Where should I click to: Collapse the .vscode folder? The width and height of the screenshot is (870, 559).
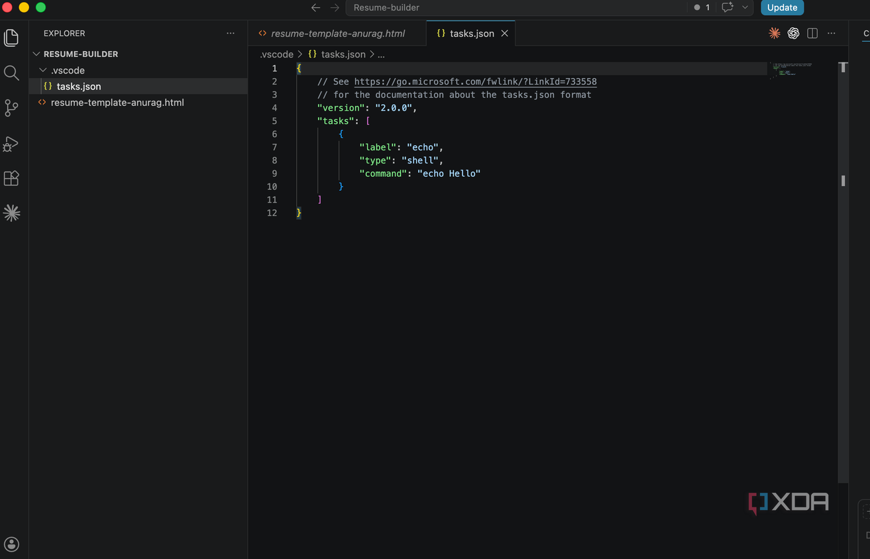coord(138,70)
